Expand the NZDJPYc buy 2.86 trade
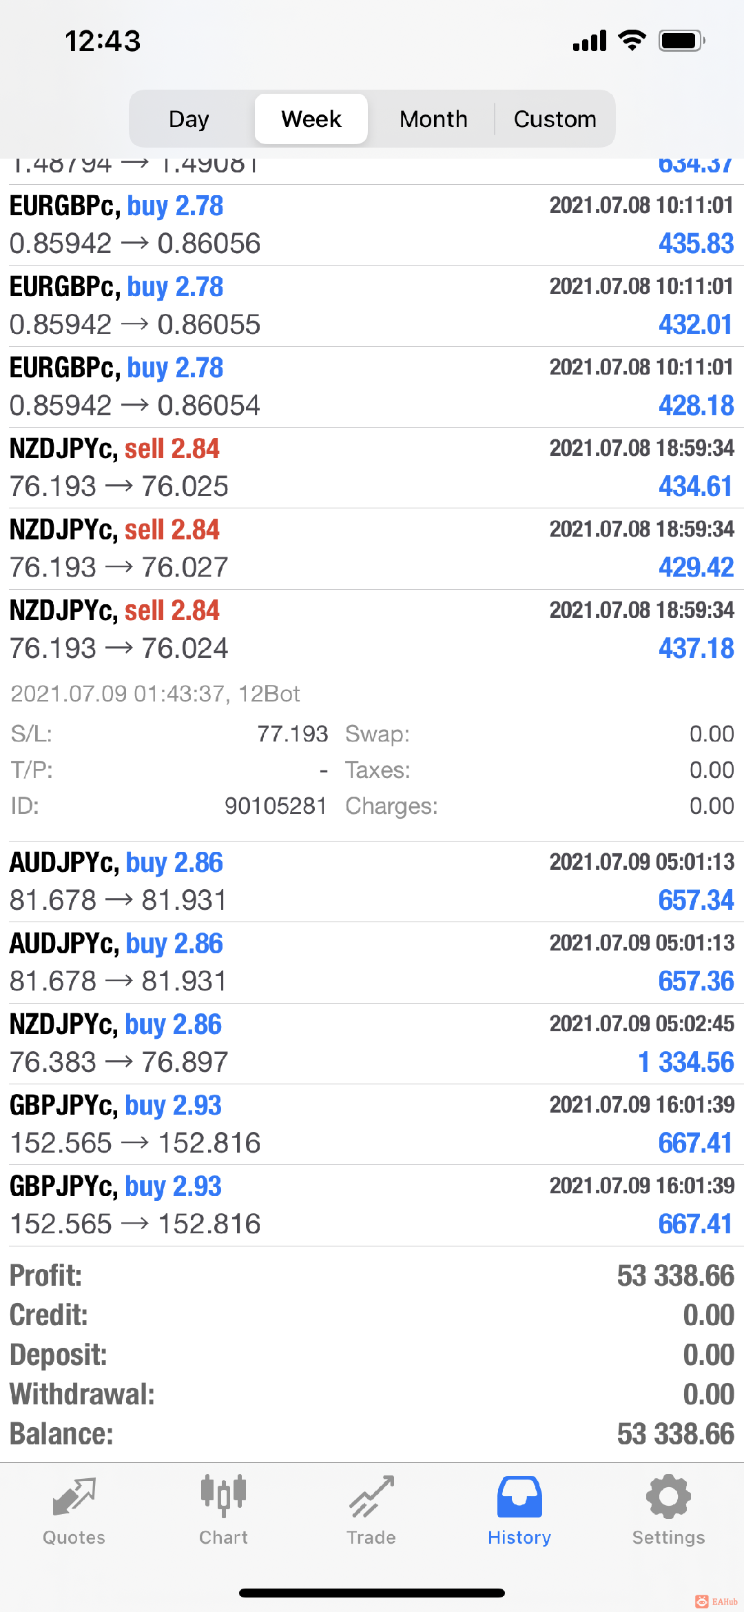 [372, 1043]
